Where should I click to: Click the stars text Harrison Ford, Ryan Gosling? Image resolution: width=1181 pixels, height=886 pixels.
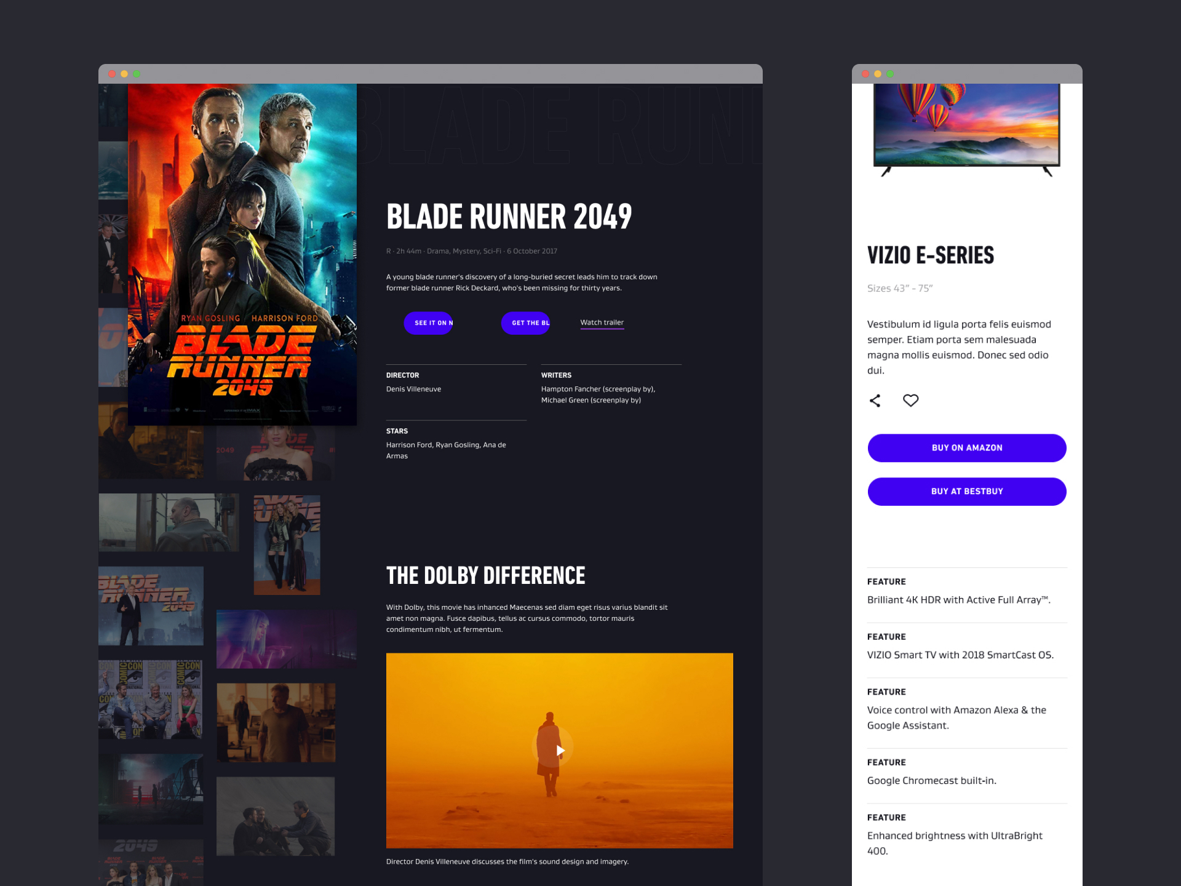(x=446, y=450)
